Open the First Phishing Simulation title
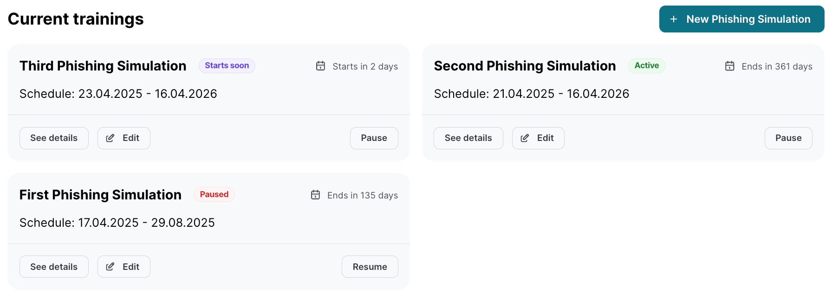Image resolution: width=832 pixels, height=294 pixels. 100,195
